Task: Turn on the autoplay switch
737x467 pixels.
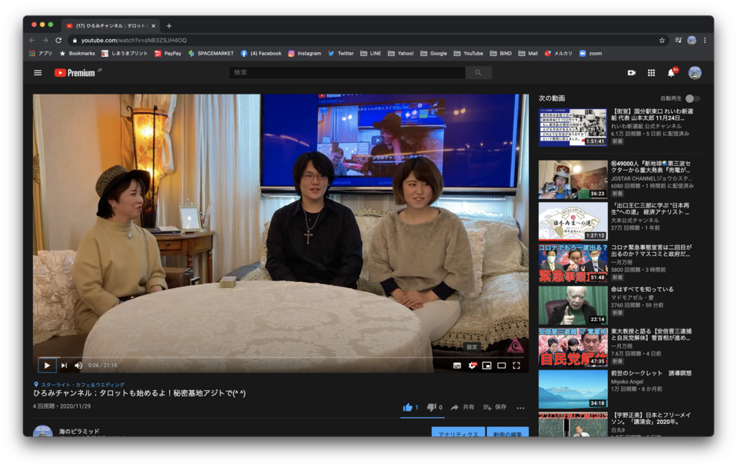Action: [692, 98]
